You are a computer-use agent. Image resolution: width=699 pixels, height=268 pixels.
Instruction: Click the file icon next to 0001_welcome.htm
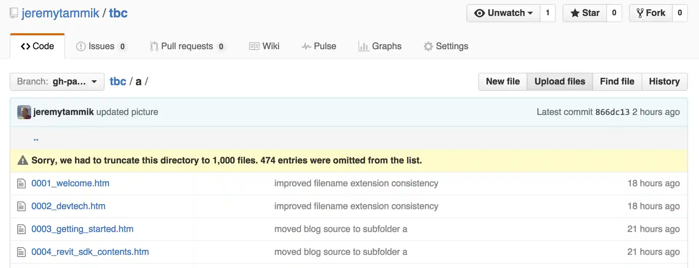coord(21,184)
